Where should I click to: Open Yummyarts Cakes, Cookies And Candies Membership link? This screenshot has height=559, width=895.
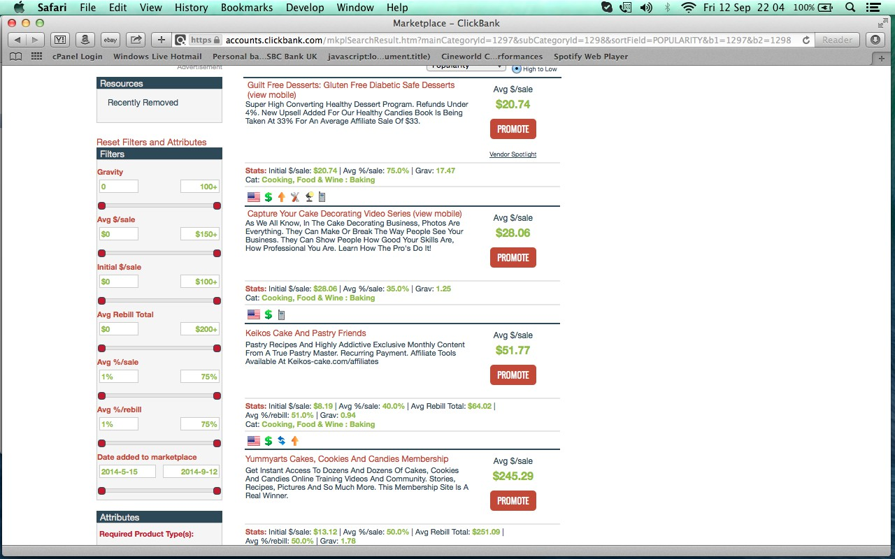click(x=347, y=459)
